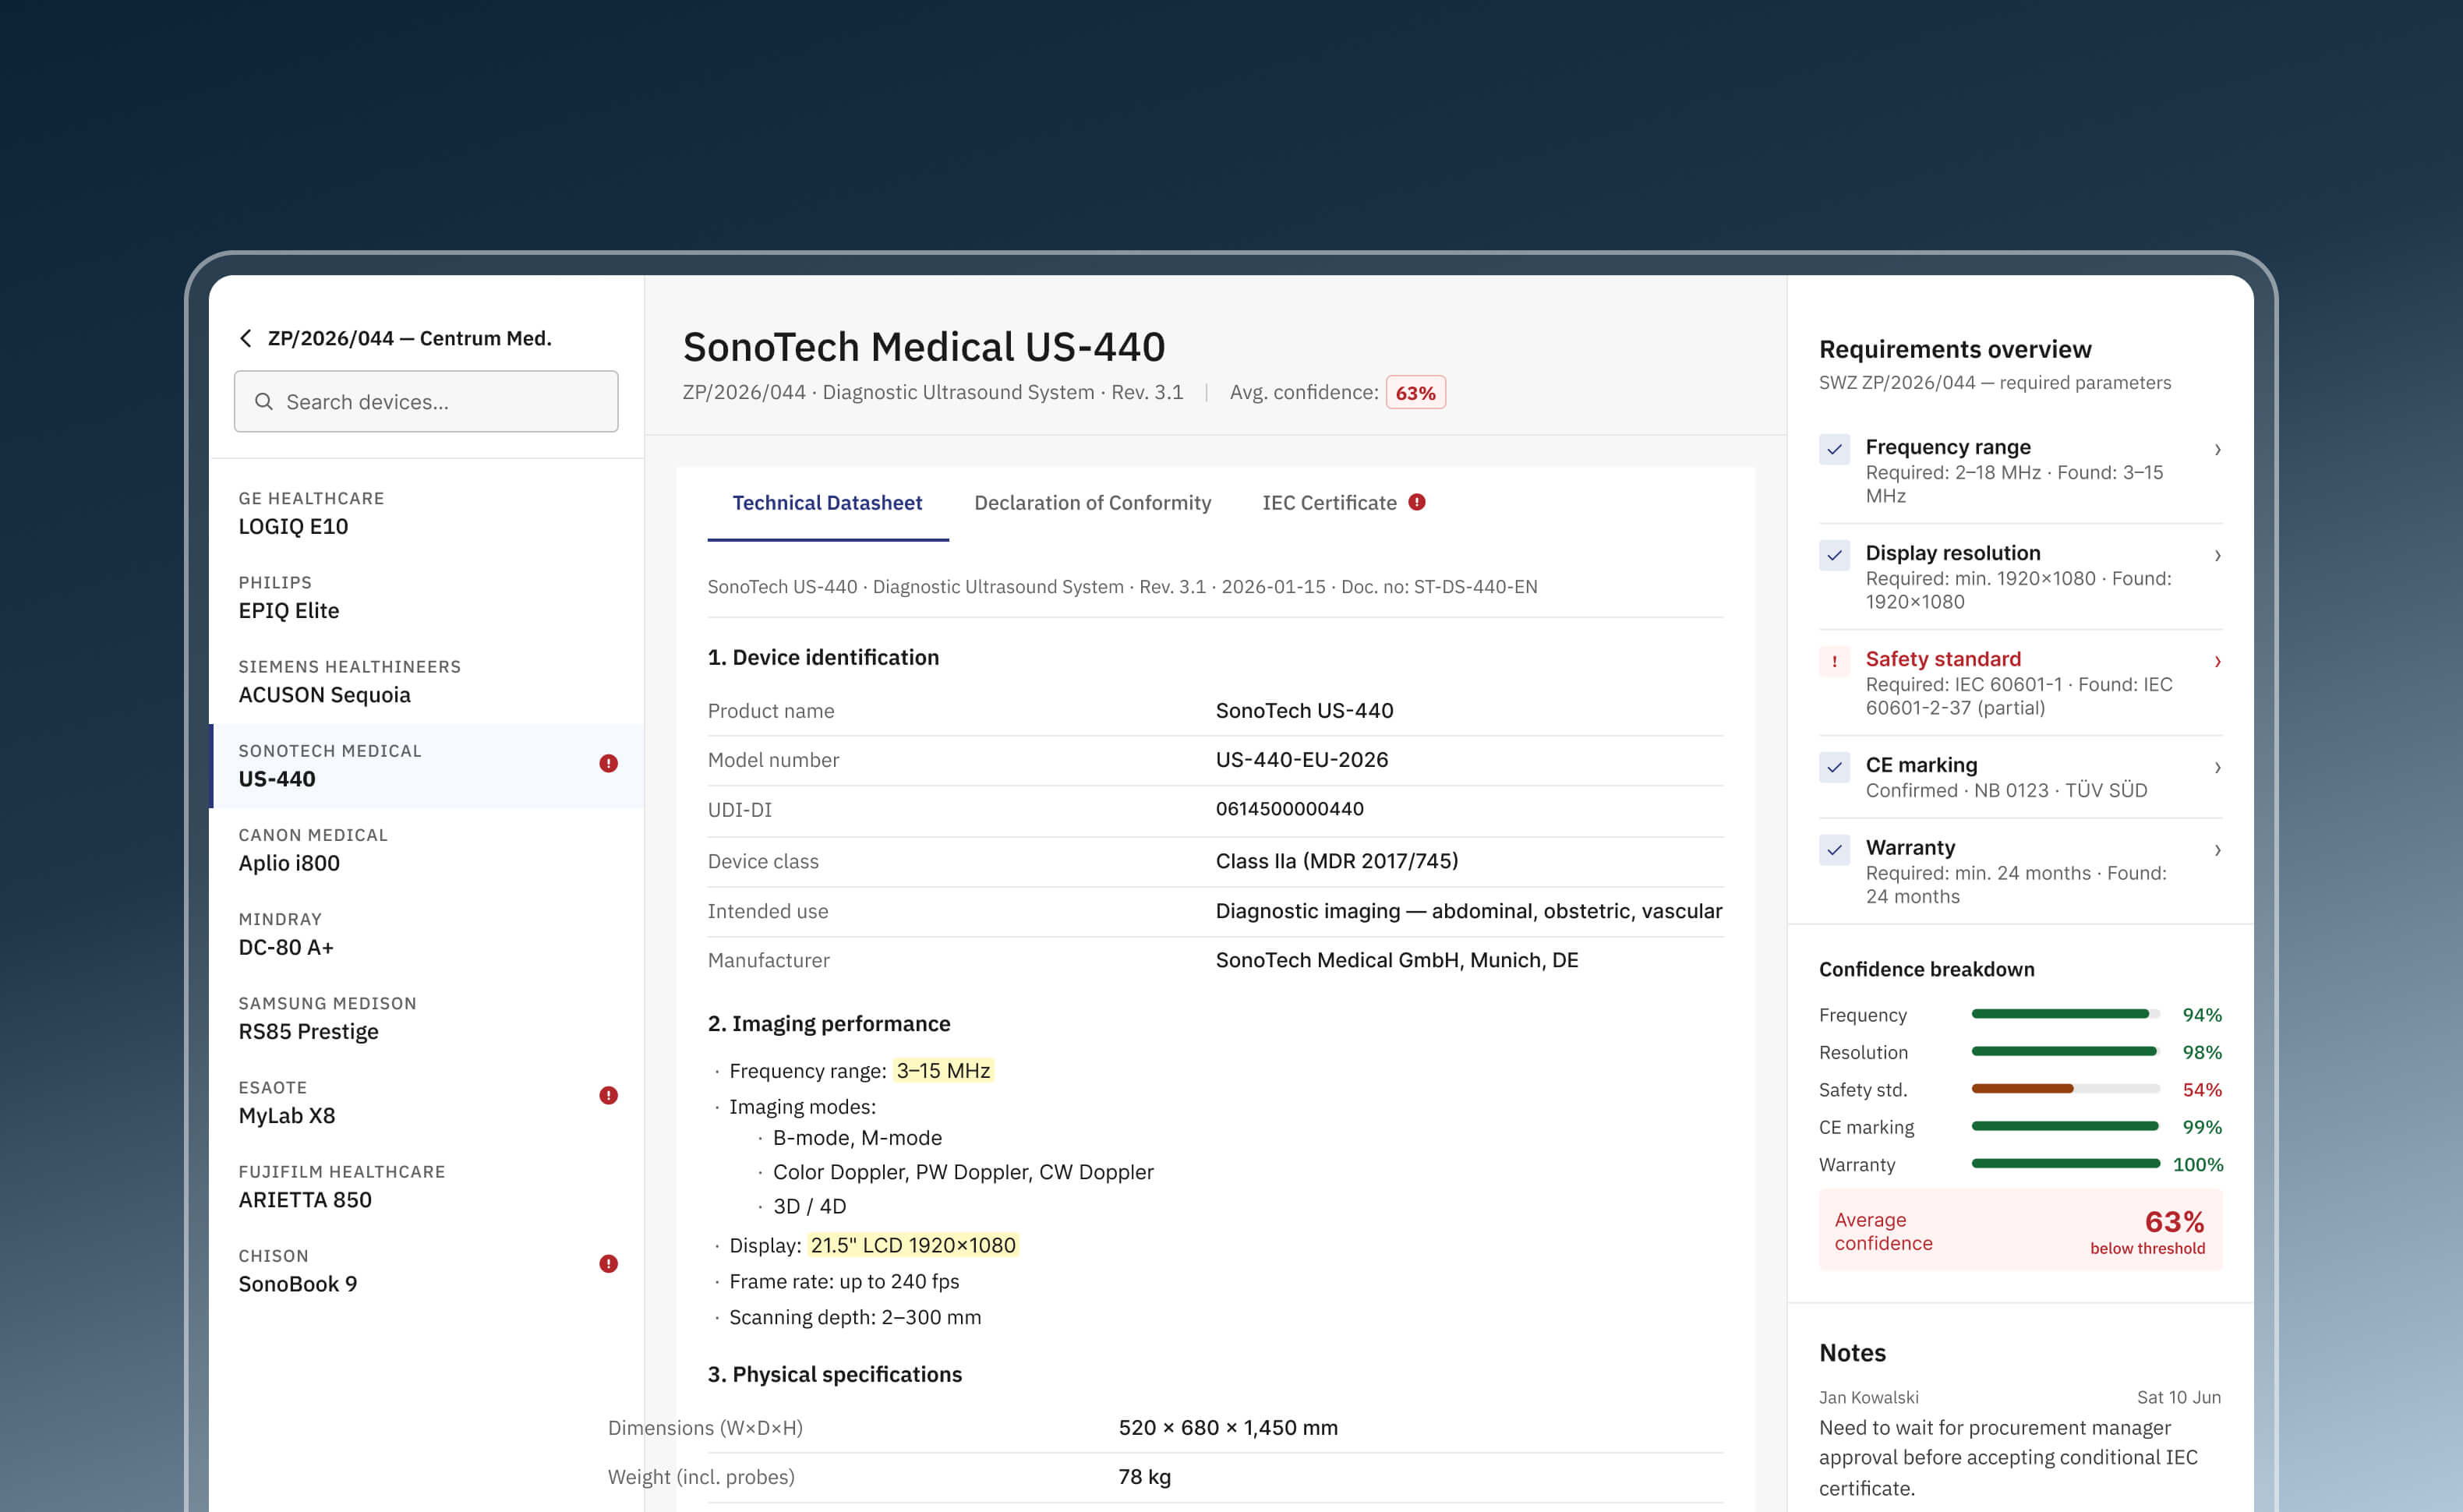Click the SonoTech US-440 product name value
Viewport: 2463px width, 1512px height.
tap(1304, 711)
